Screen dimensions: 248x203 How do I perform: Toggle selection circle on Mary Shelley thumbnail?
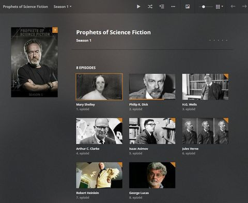pyautogui.click(x=80, y=76)
